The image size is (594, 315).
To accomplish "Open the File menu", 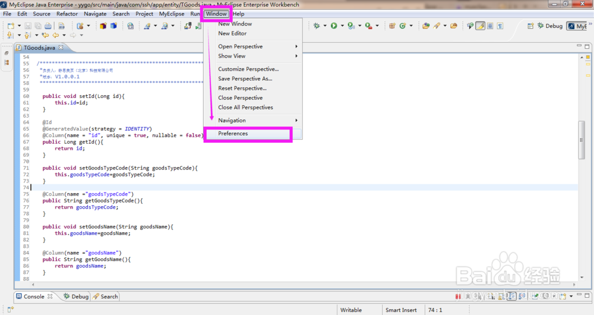I will tap(7, 14).
